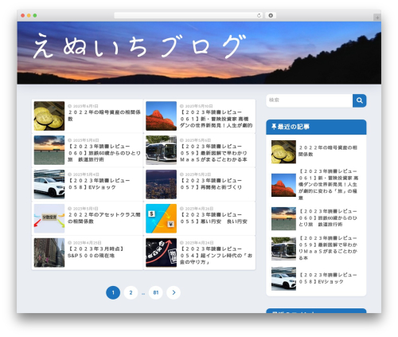Screen dimensions: 398x337
Task: Go to next page chevron arrow
Action: click(174, 292)
